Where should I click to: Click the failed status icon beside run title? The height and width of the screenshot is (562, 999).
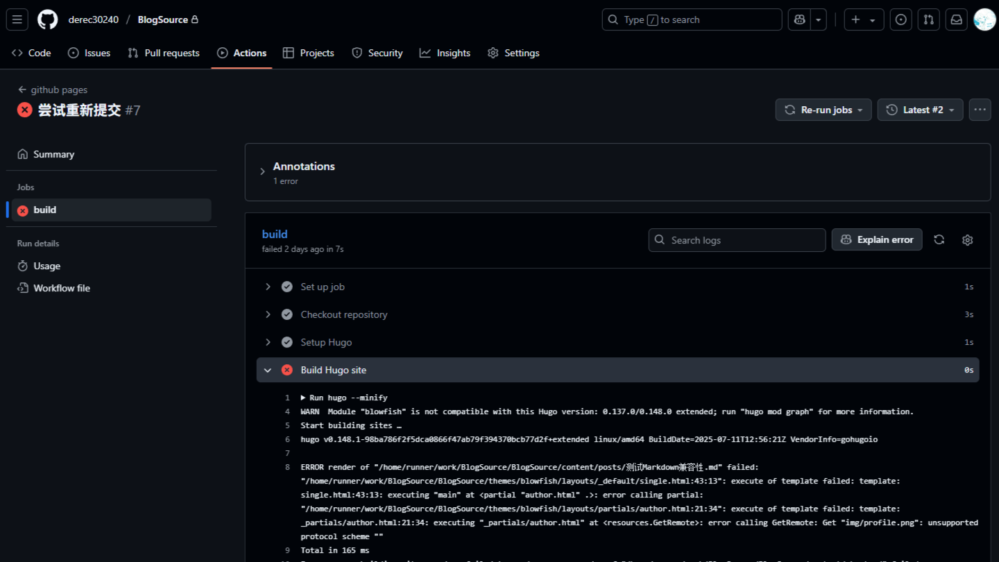[25, 110]
